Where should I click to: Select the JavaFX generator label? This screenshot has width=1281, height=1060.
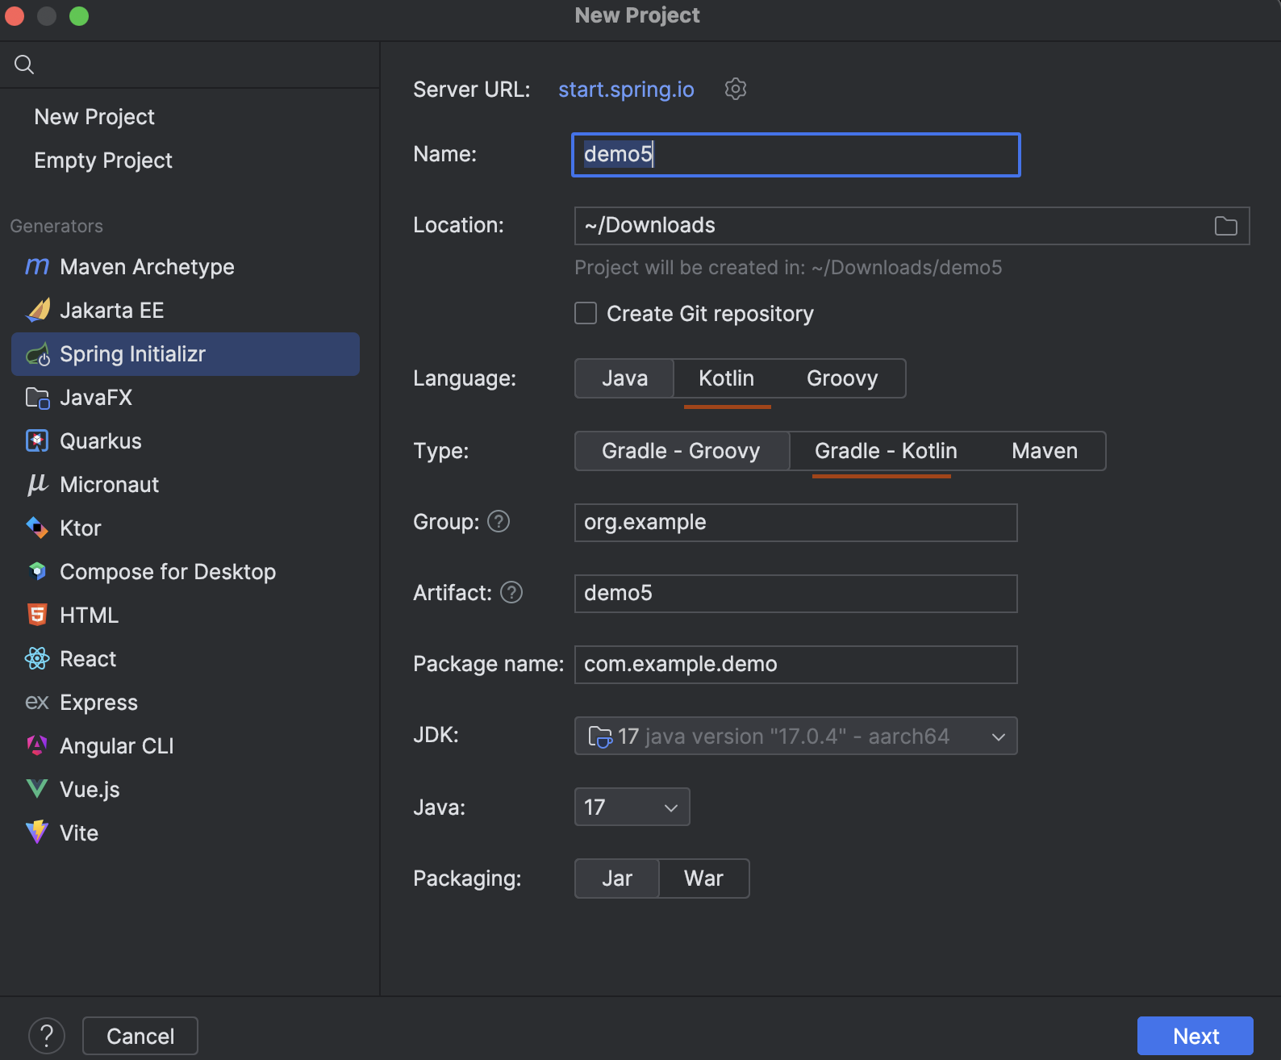pyautogui.click(x=96, y=397)
